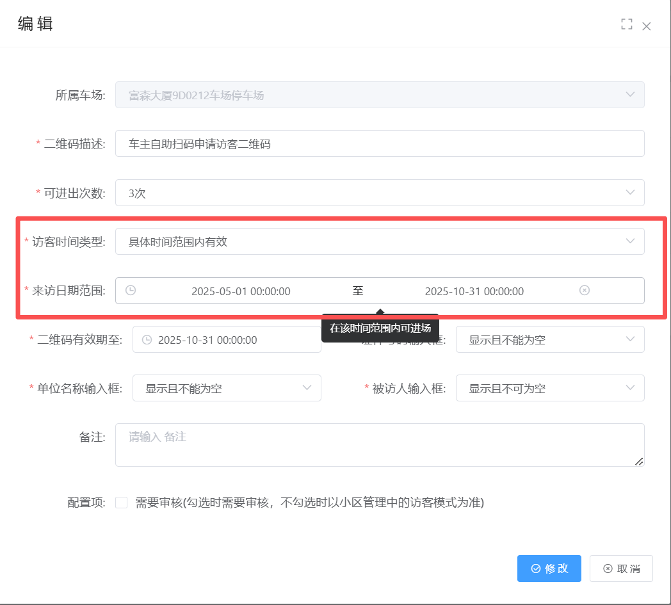Select start date 2025-05-01 00:00:00
Viewport: 671px width, 605px height.
[241, 291]
